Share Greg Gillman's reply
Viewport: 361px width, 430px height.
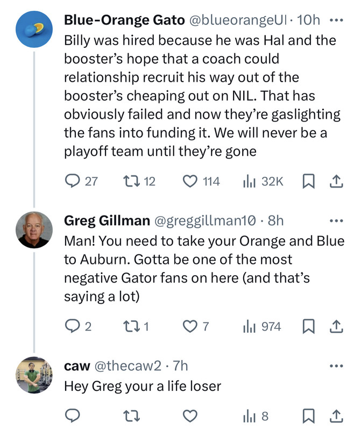(335, 326)
